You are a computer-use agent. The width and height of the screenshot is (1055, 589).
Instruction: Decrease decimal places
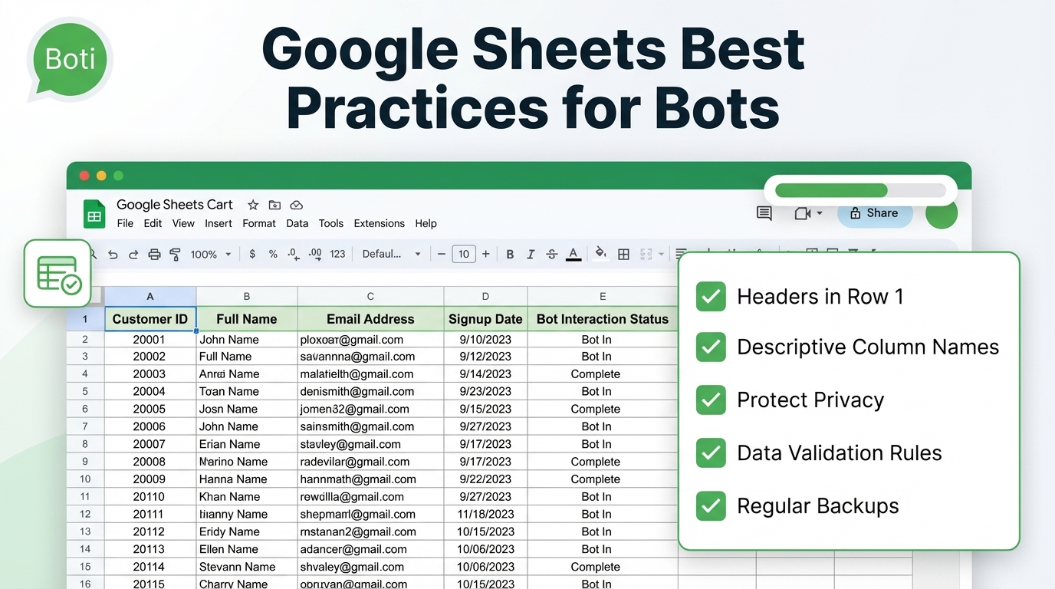(x=294, y=254)
